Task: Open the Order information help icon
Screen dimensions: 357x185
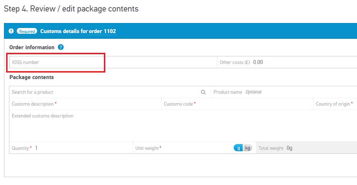Action: click(61, 47)
